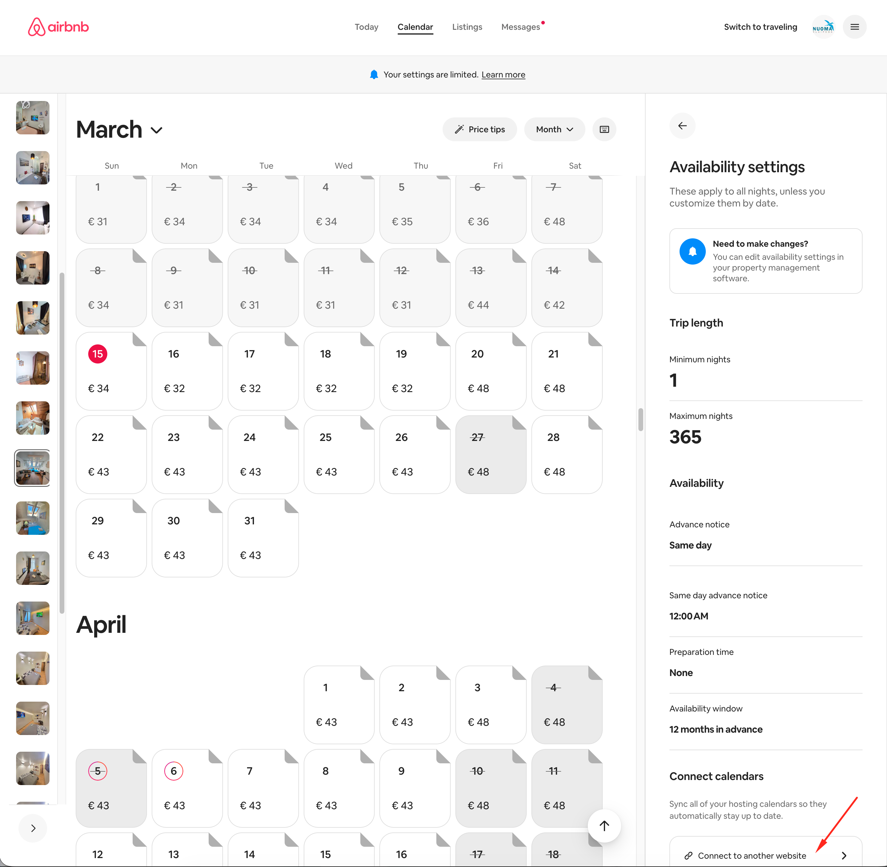Viewport: 887px width, 867px height.
Task: Open the hamburger main menu
Action: click(x=854, y=27)
